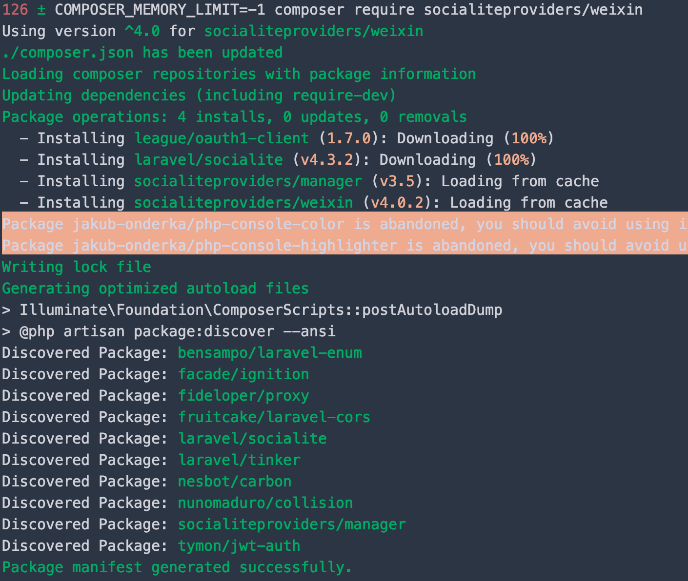Click 100% on the oauth1-client download line
Screen dimensions: 688x581
[x=529, y=138]
